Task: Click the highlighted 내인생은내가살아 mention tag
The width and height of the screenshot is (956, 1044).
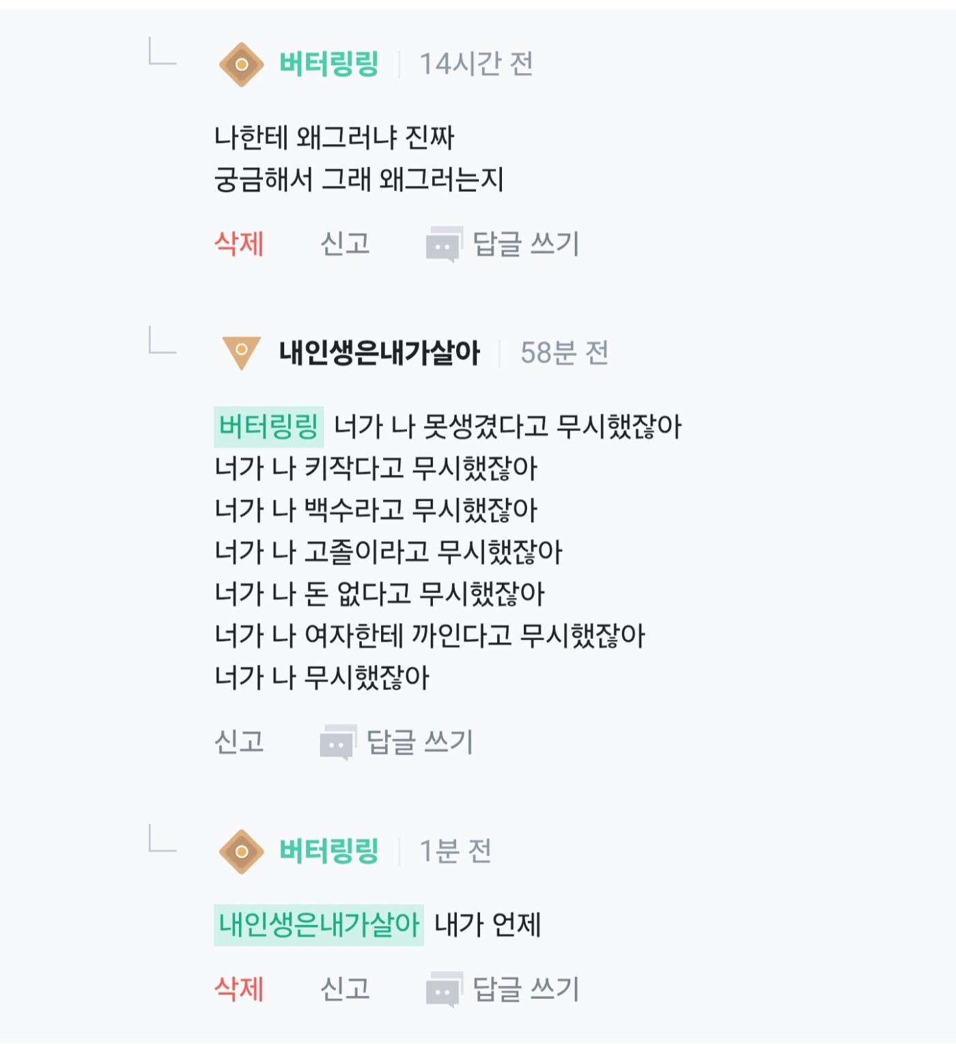Action: tap(318, 925)
